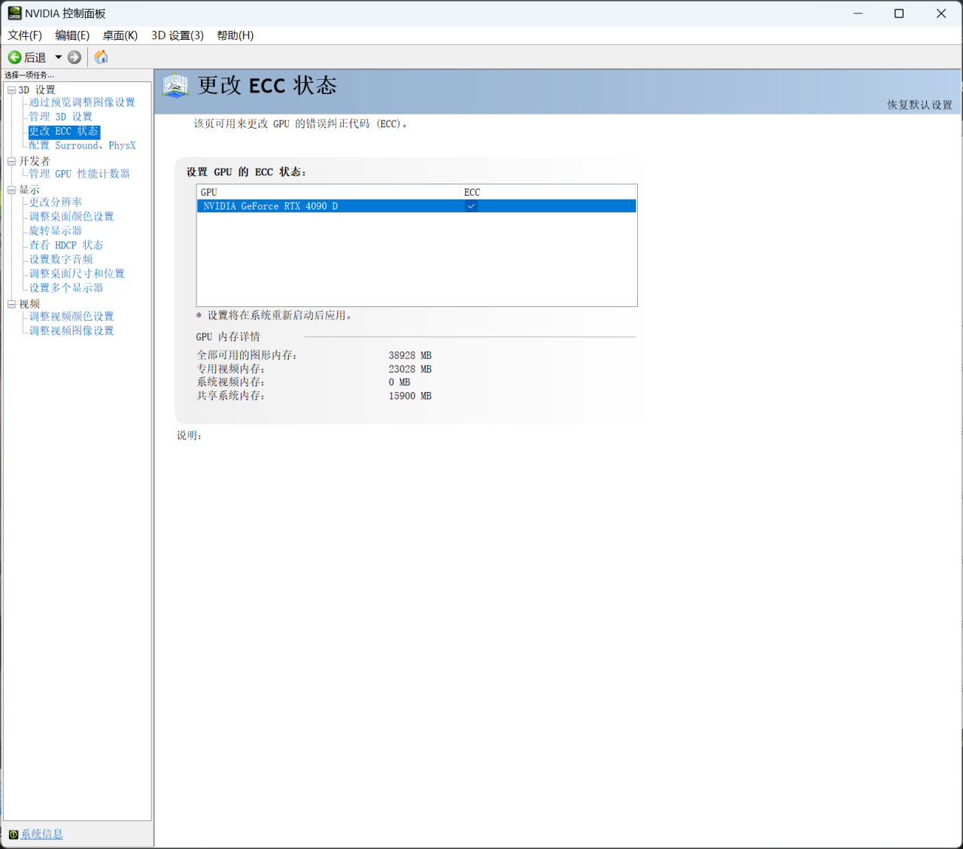Open the 3D 设置(3) menu
Viewport: 963px width, 849px height.
[x=178, y=35]
